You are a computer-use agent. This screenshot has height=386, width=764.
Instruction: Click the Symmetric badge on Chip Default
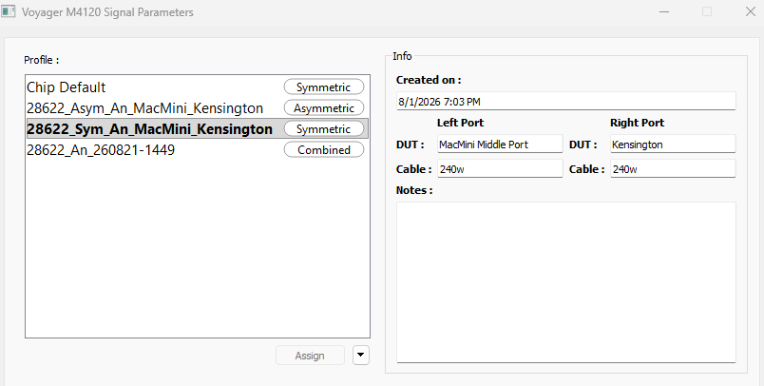click(x=324, y=87)
